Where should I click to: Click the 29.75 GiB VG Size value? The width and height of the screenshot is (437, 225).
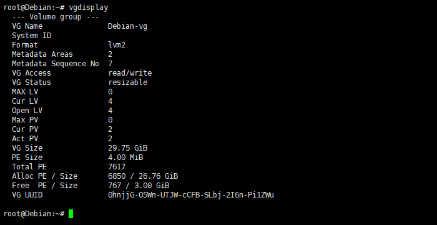[x=127, y=148]
